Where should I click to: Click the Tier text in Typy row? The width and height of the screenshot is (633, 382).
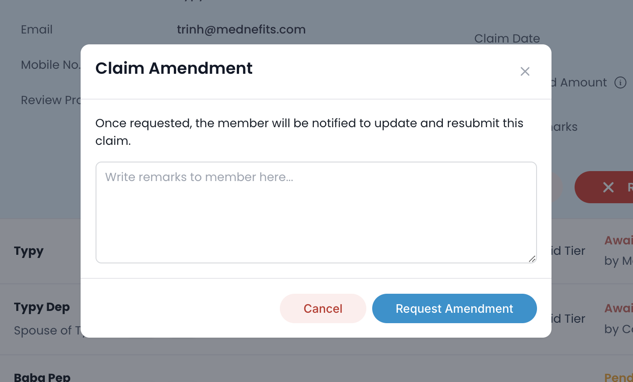point(574,251)
